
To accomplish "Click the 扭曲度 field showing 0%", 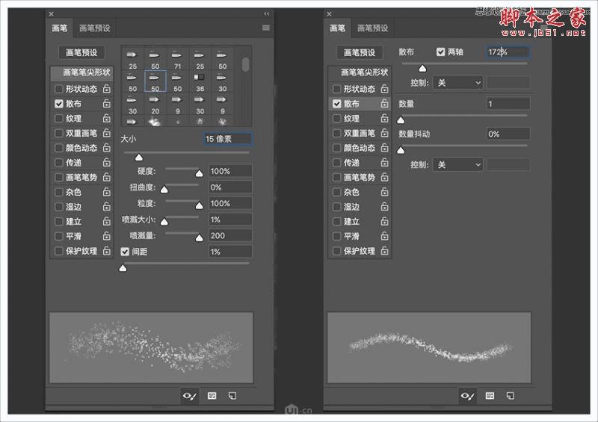I will click(x=230, y=187).
